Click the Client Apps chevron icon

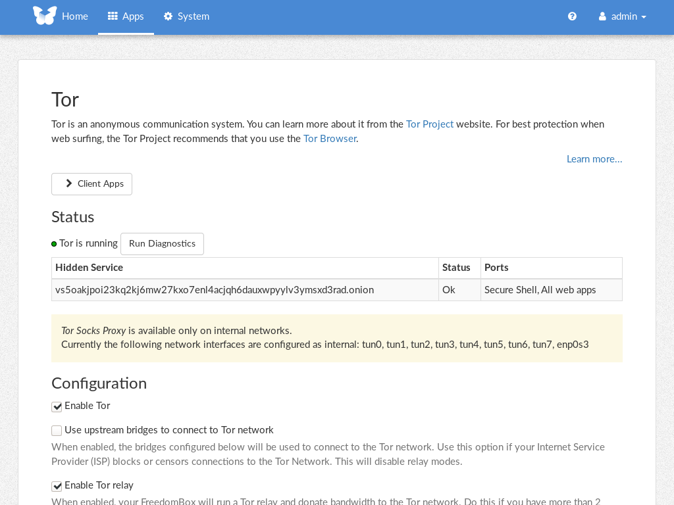69,183
